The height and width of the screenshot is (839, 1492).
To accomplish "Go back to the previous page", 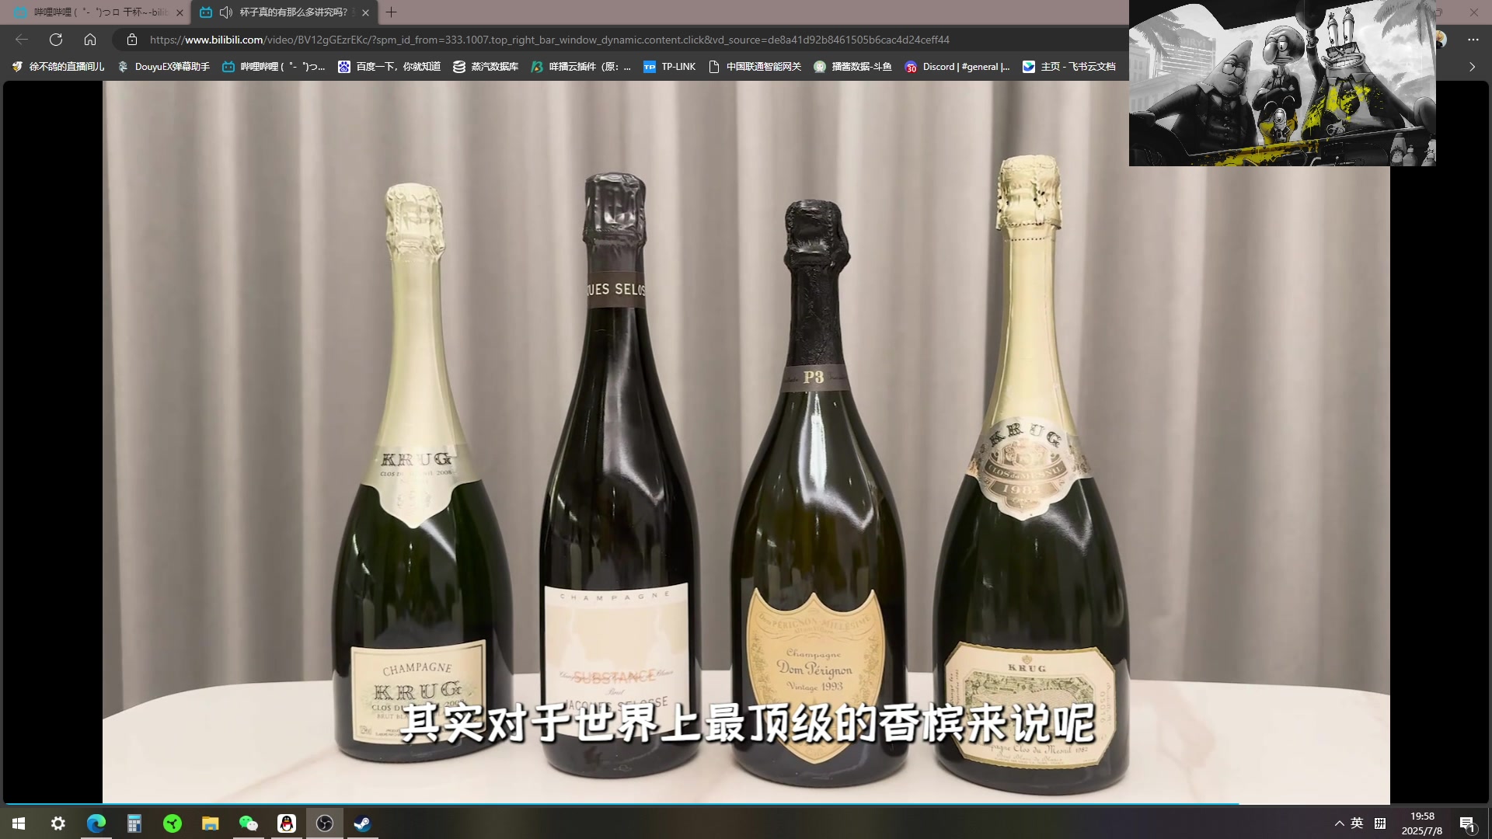I will pos(22,40).
